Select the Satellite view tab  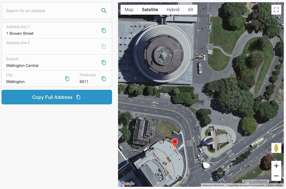click(150, 9)
